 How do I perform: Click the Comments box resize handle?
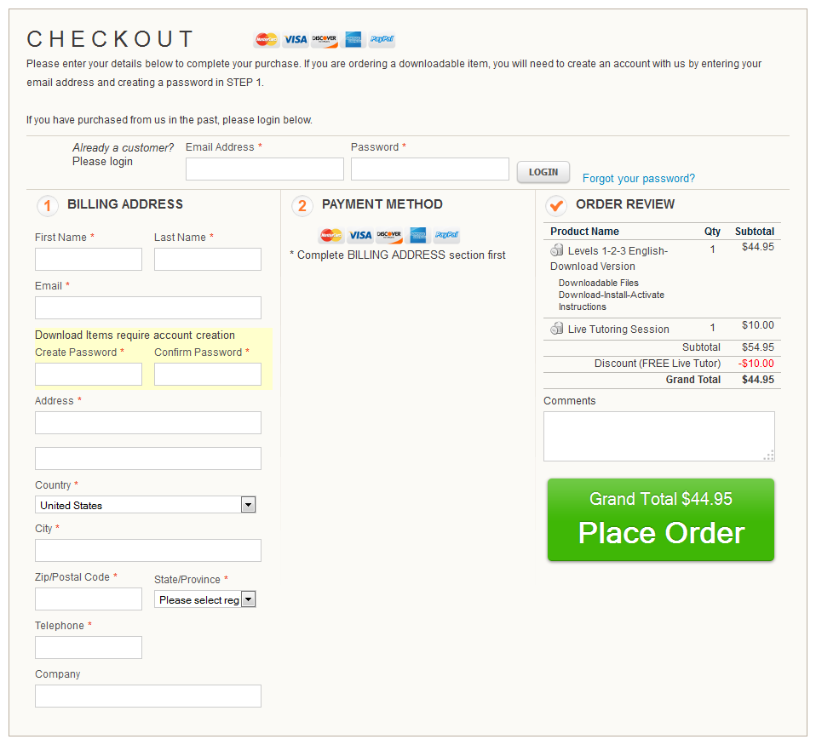coord(769,456)
